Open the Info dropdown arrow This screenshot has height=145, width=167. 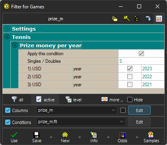pos(108,137)
